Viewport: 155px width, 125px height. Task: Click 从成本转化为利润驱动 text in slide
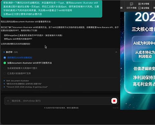coord(145,54)
